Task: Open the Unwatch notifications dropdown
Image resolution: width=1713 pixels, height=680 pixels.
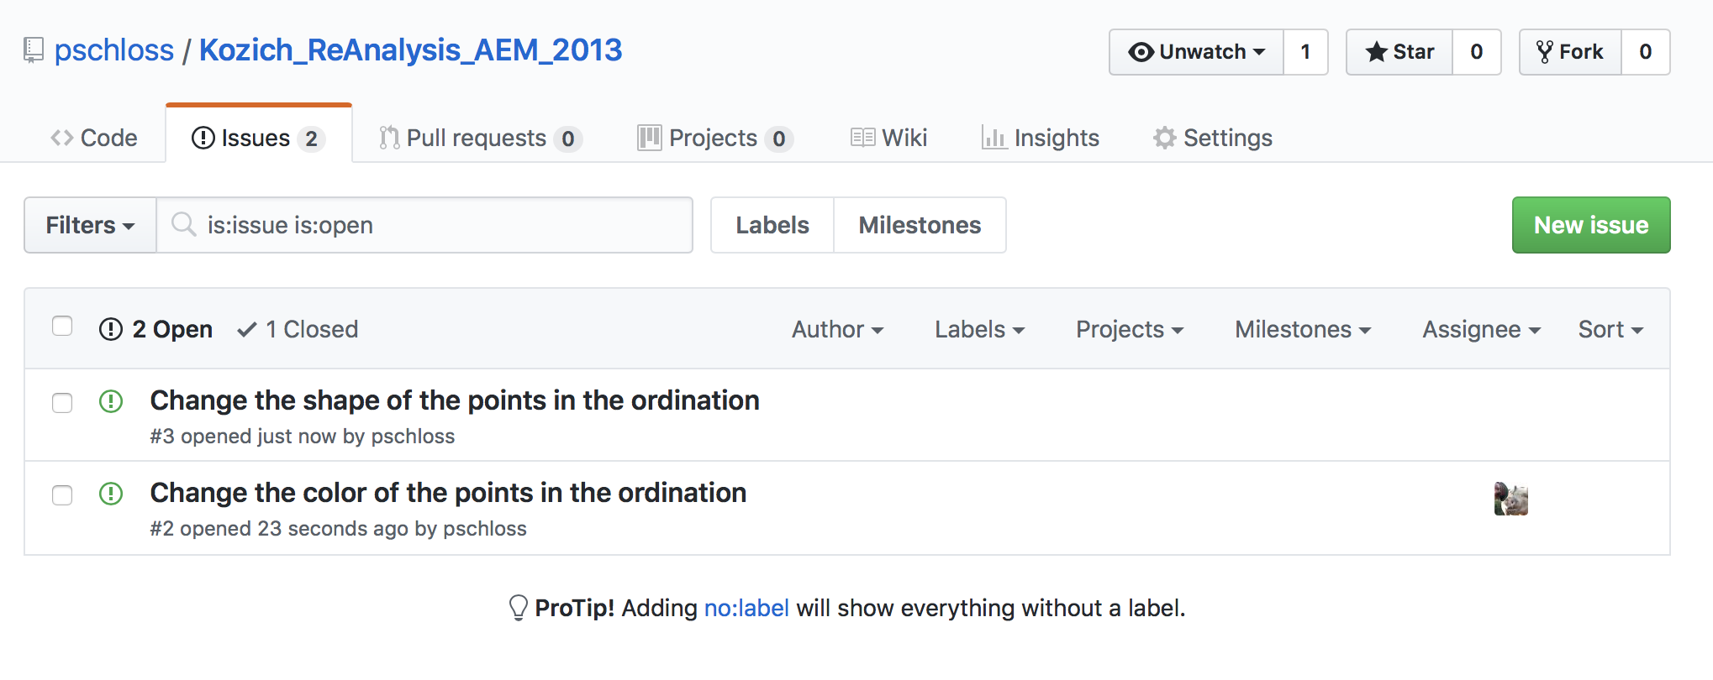Action: 1196,52
